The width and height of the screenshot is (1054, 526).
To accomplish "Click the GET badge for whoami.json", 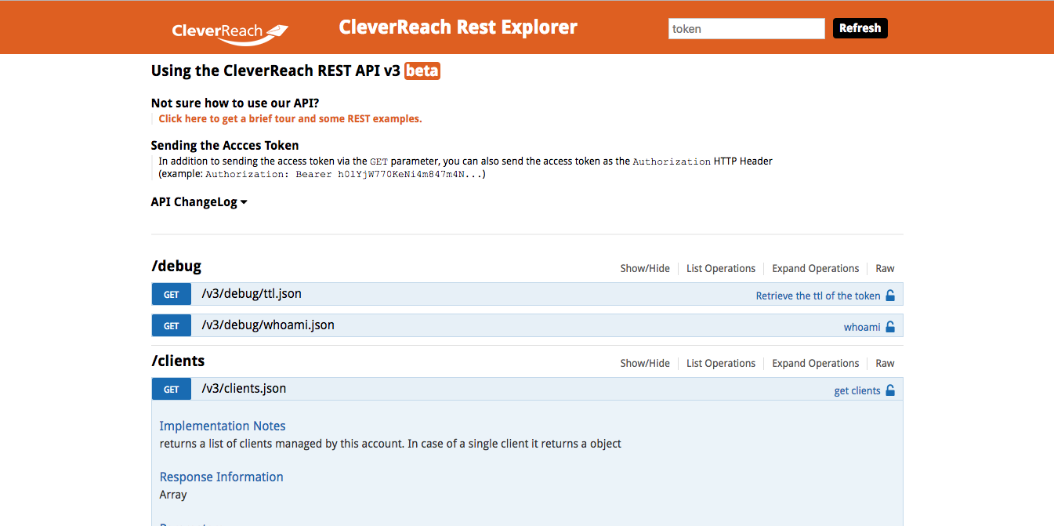I will [172, 326].
